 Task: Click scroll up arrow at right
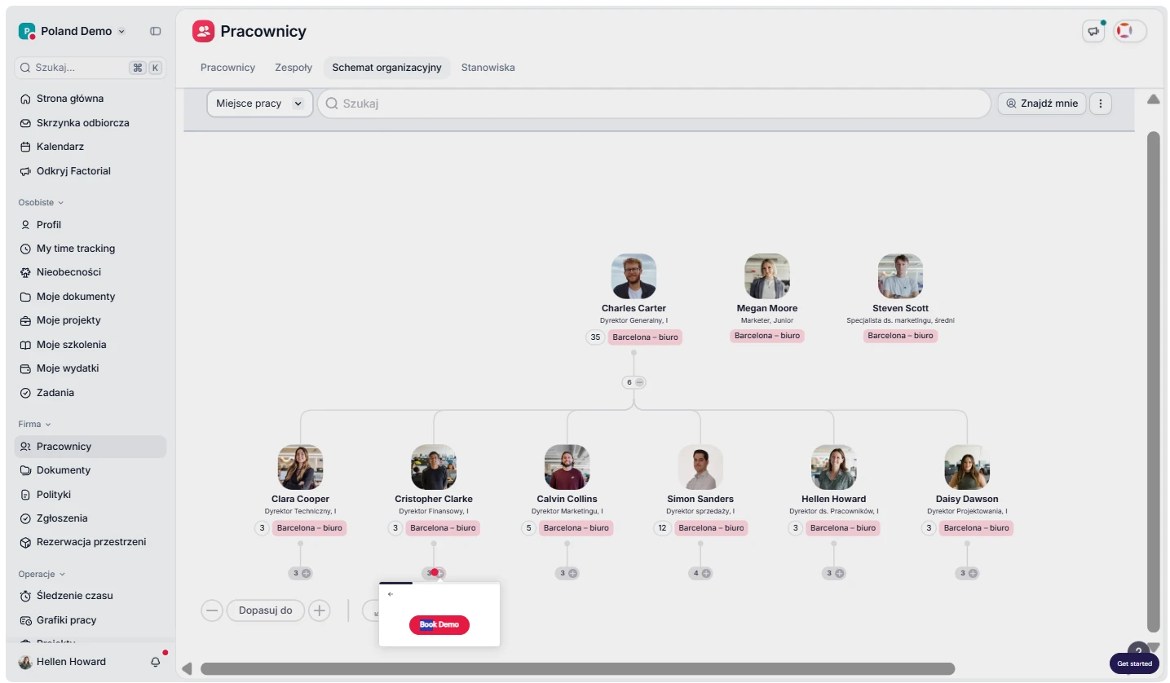(1154, 99)
